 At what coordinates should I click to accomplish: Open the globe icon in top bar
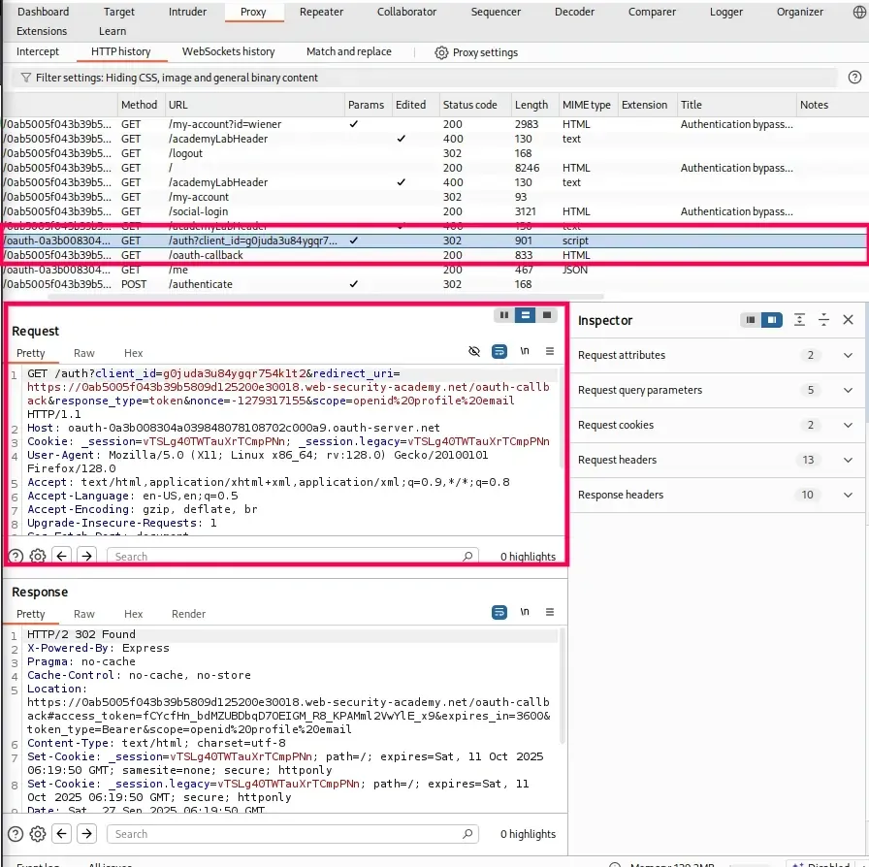click(859, 13)
